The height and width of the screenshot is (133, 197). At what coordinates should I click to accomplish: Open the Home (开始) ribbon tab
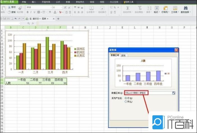(24, 2)
